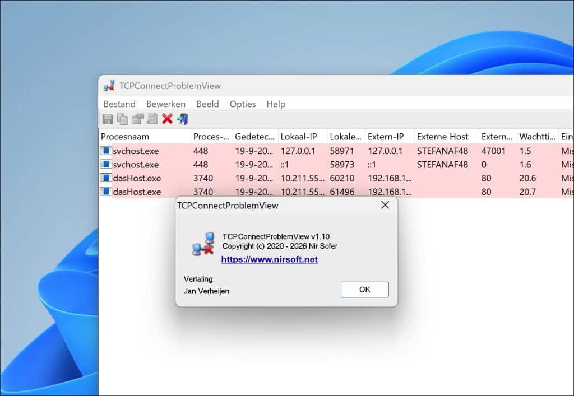Screen dimensions: 574x396
Task: Click icon of svchost.exe row with port 58971
Action: point(106,151)
